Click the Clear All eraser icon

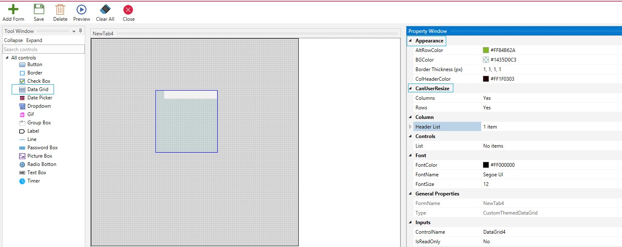click(x=105, y=9)
